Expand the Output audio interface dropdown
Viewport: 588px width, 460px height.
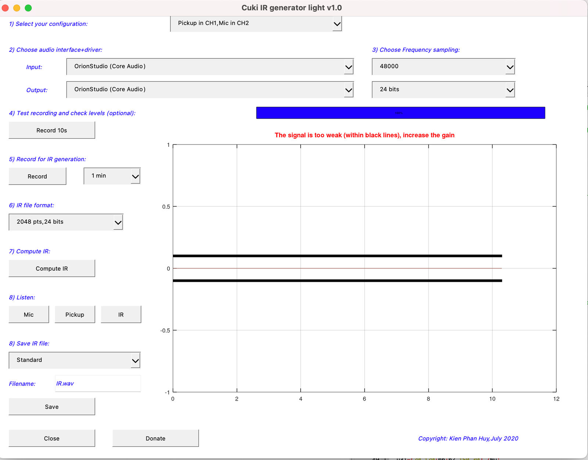point(210,90)
